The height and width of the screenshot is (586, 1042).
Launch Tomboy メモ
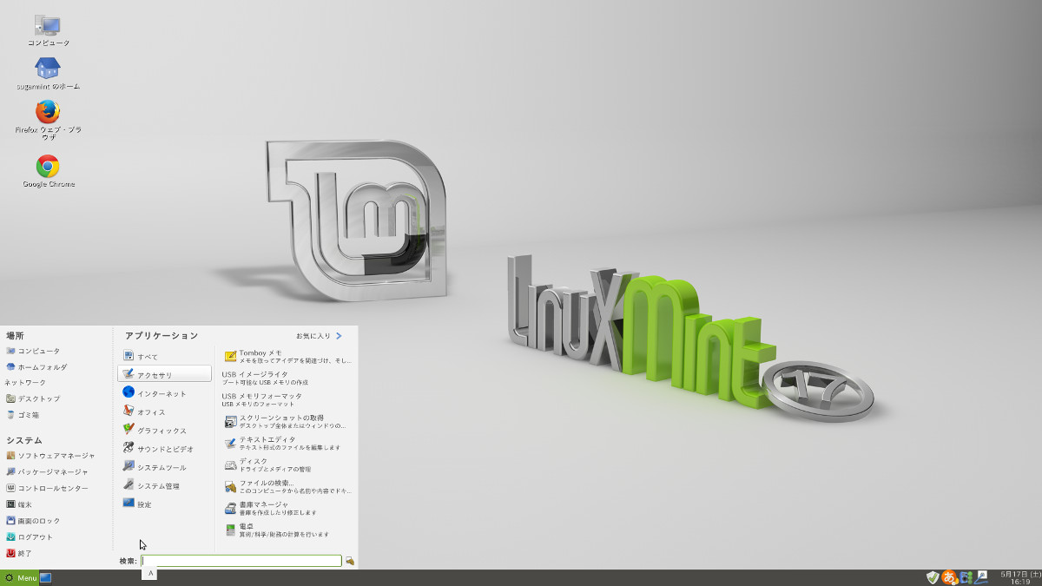[287, 356]
